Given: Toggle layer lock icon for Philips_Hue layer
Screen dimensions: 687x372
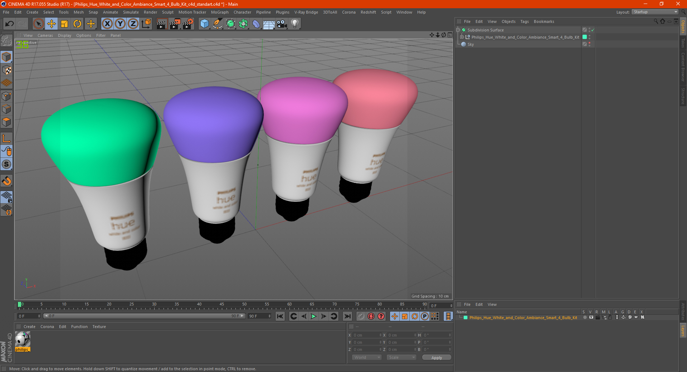Looking at the screenshot, I should tap(610, 317).
